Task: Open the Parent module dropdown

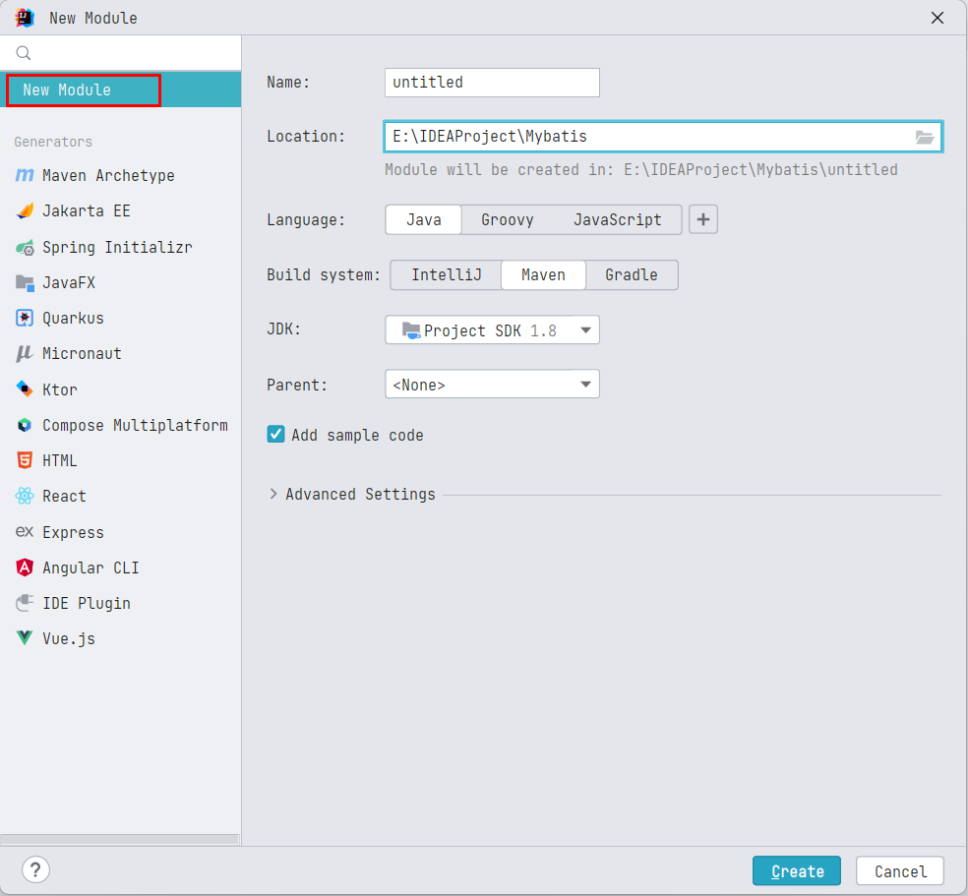Action: (x=492, y=385)
